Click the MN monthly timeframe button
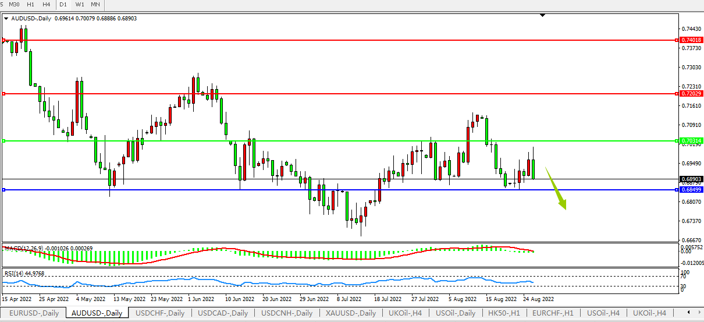 pos(95,5)
